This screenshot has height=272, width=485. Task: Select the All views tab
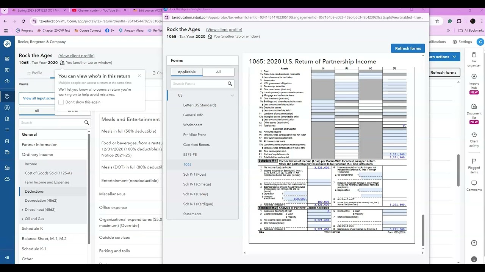(37, 111)
